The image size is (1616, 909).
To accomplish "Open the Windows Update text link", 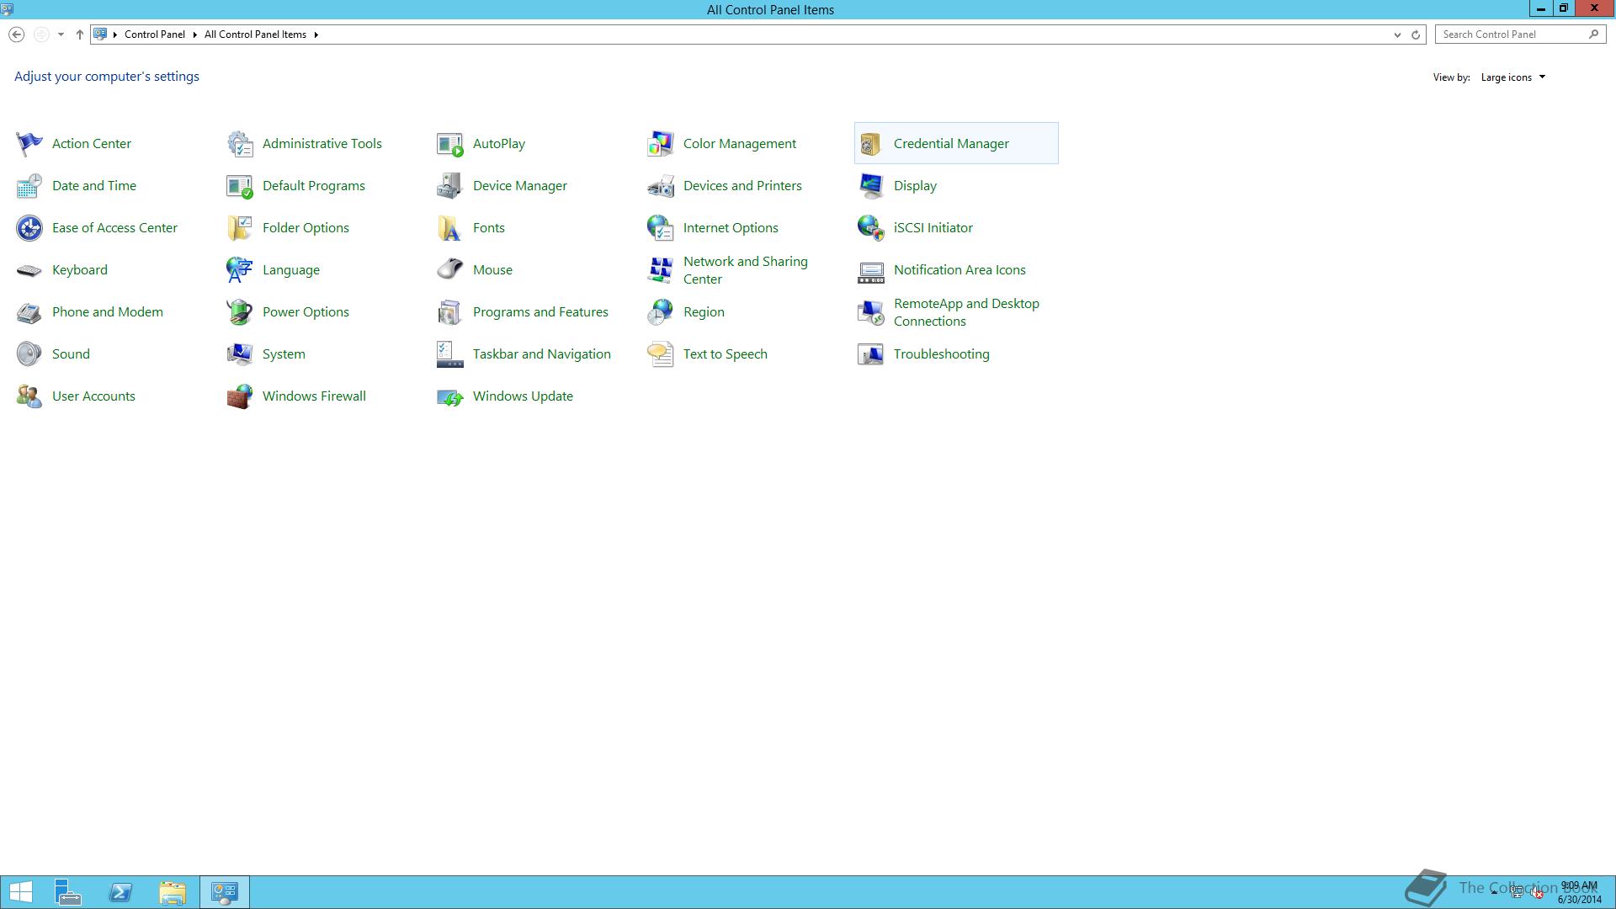I will tap(523, 396).
